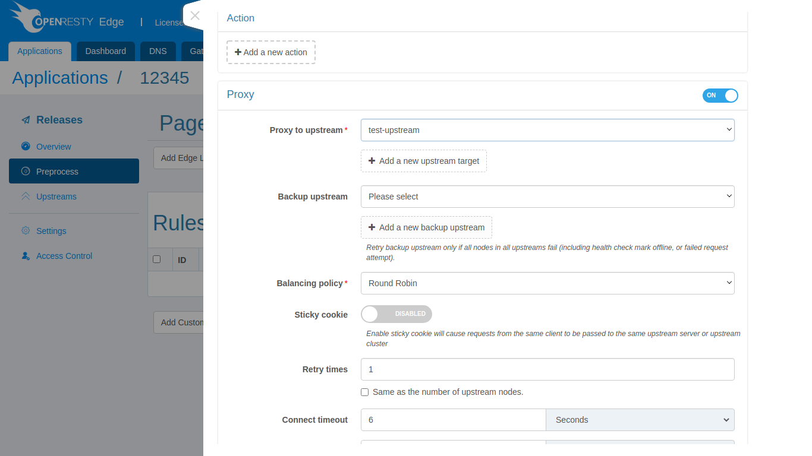
Task: Click the Overview gauge icon
Action: tap(26, 146)
